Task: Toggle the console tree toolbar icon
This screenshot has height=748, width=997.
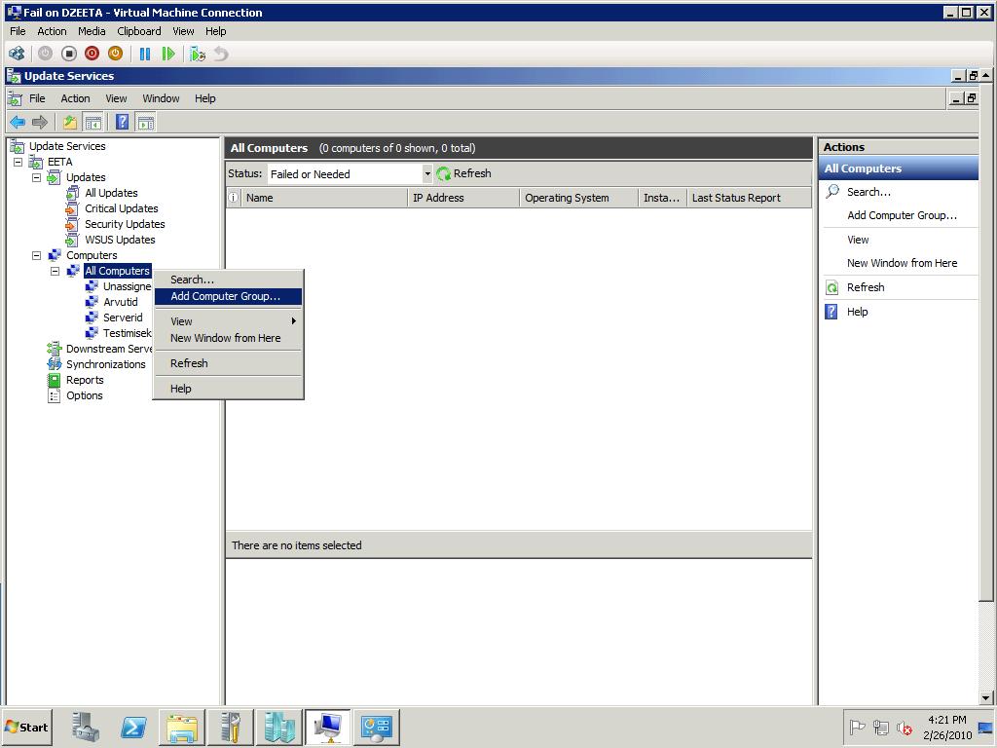Action: tap(92, 122)
